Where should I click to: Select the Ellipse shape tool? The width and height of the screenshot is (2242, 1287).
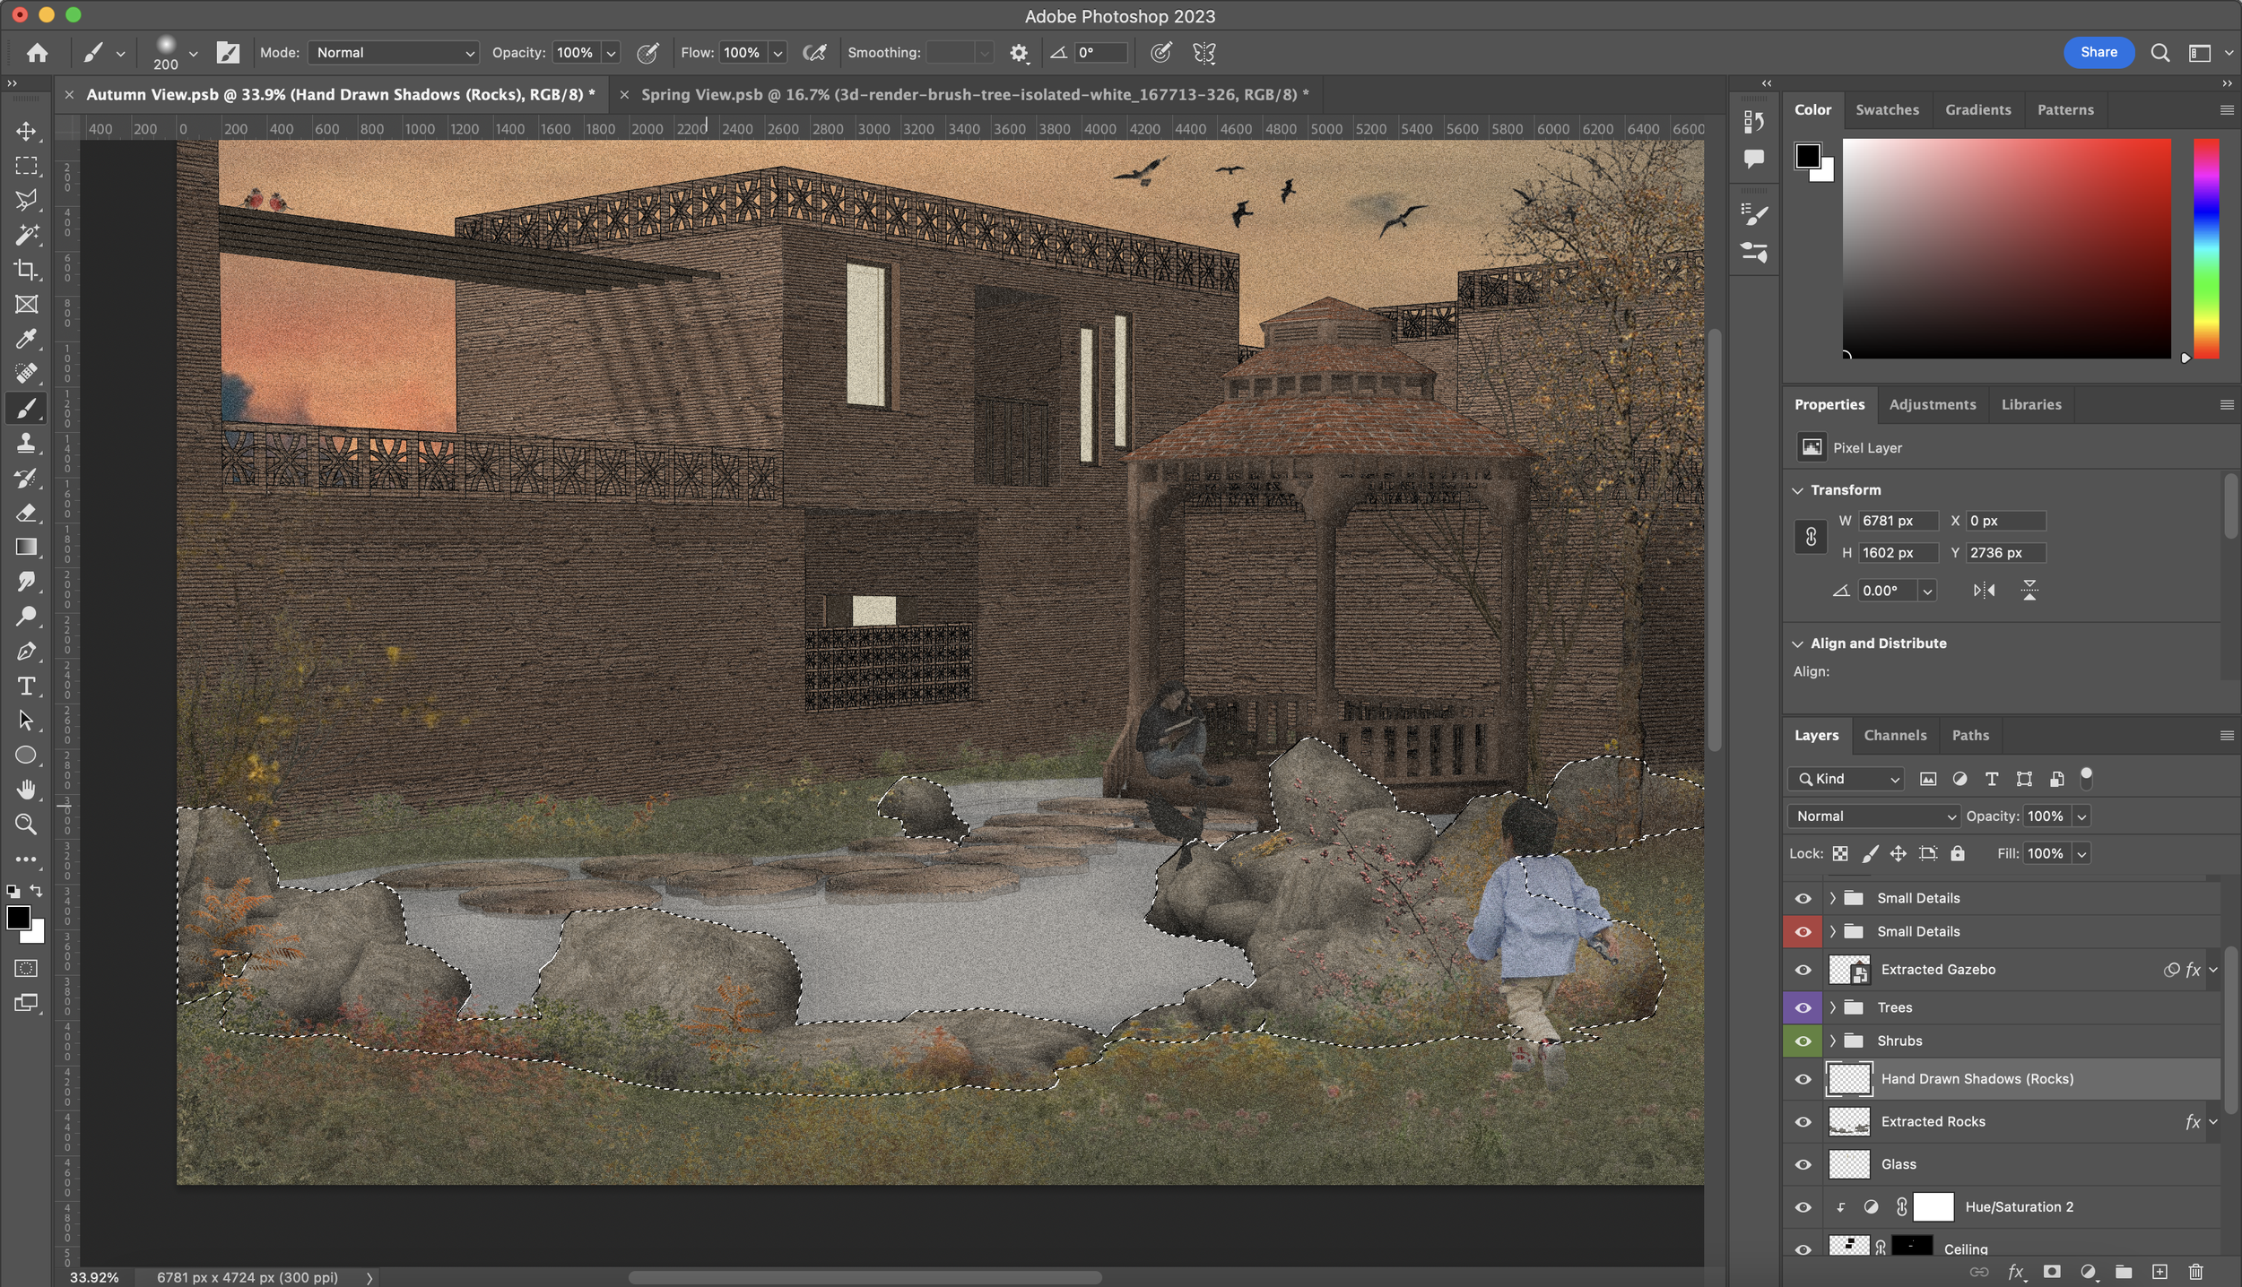(x=26, y=756)
